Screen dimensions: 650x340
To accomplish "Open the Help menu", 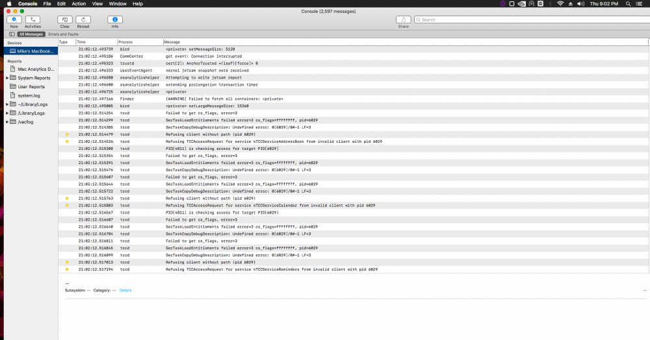I will 138,4.
